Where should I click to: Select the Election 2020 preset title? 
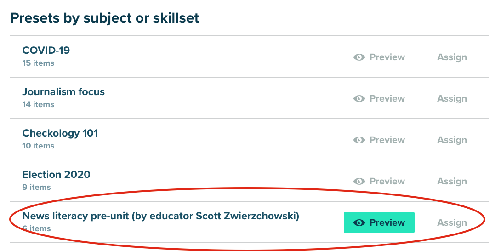(x=56, y=175)
